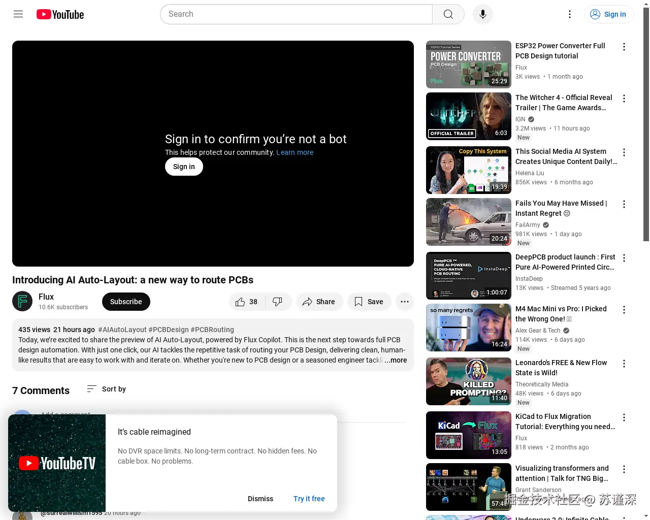Like the video with thumbs up
This screenshot has height=520, width=650.
[247, 302]
